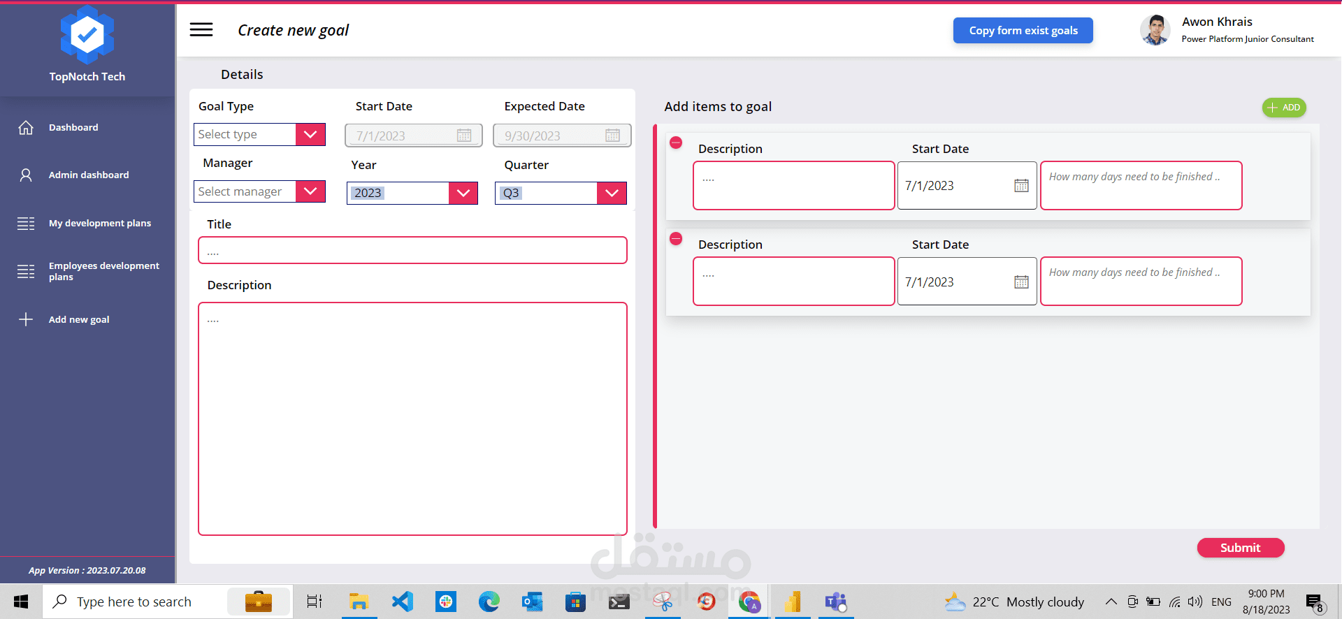
Task: Open Microsoft Teams from taskbar
Action: coord(835,602)
